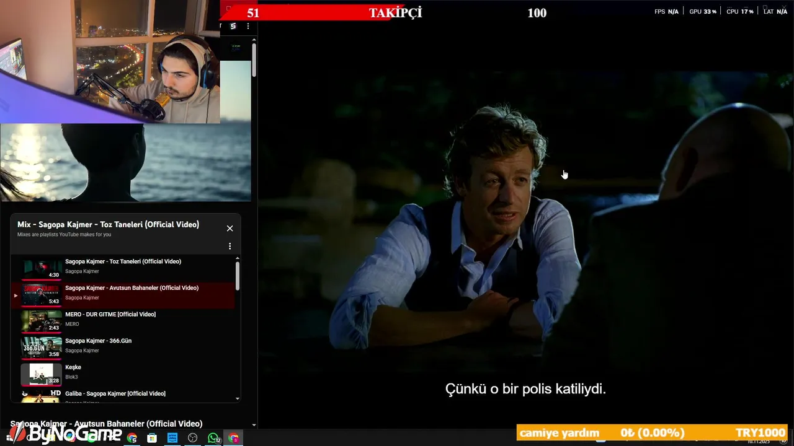Screen dimensions: 794x446
Task: Play Toz Taneleri thumbnail in playlist
Action: tap(42, 269)
